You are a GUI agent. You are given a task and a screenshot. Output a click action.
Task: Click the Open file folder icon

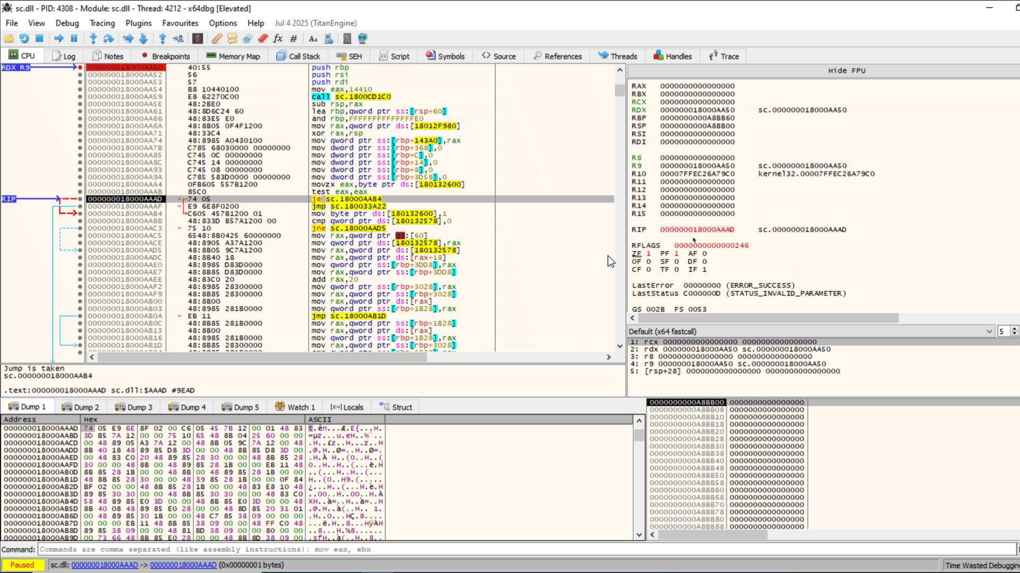[x=9, y=39]
